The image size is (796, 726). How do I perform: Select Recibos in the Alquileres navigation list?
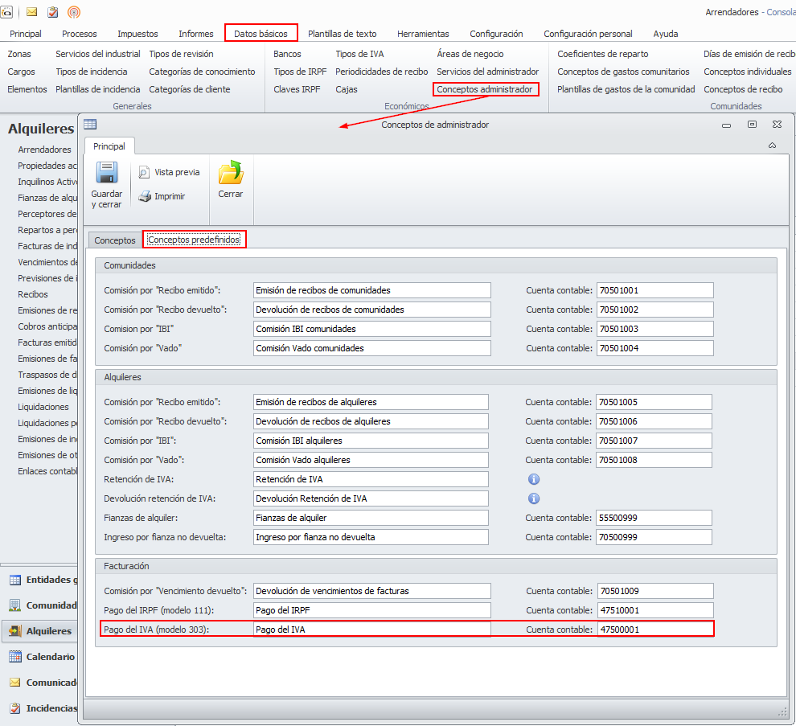[33, 294]
